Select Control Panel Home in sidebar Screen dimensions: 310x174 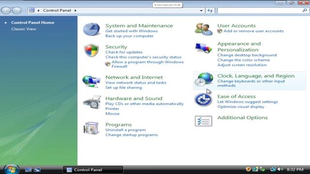[x=32, y=23]
